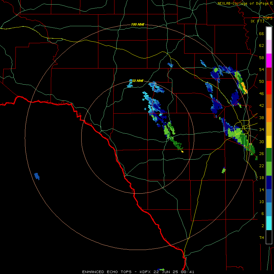Select the magenta legend color block

[x=269, y=61]
